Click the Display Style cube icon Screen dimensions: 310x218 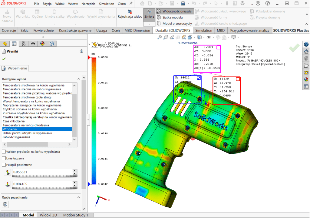[200, 37]
